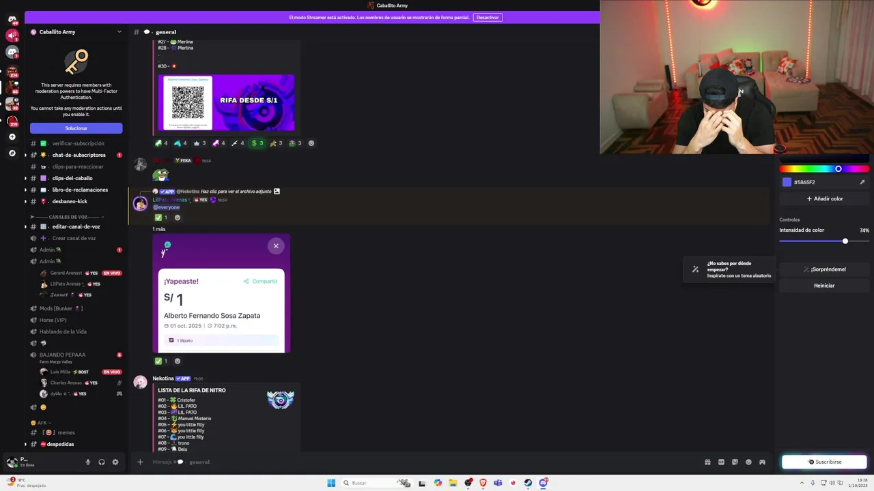
Task: Open editar-canal-de-voz channel
Action: [x=76, y=226]
